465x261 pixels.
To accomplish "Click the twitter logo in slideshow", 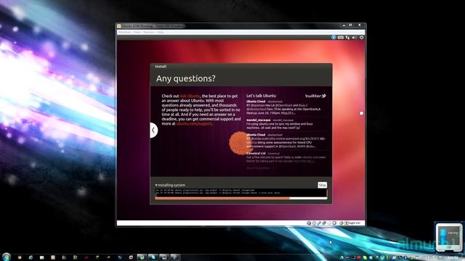I will pyautogui.click(x=315, y=96).
